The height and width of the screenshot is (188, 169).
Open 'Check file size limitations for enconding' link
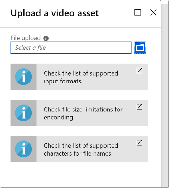(83, 113)
